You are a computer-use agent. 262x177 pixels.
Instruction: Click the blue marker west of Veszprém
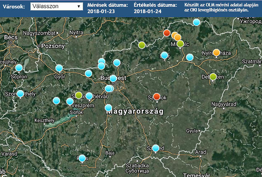click(x=56, y=101)
